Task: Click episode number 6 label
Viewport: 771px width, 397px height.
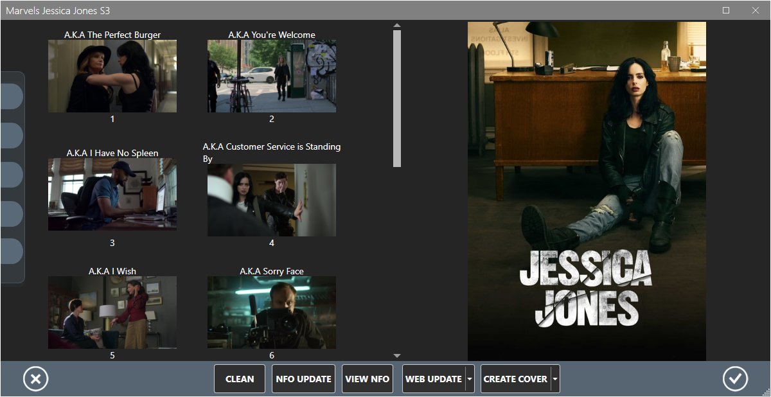Action: (272, 355)
